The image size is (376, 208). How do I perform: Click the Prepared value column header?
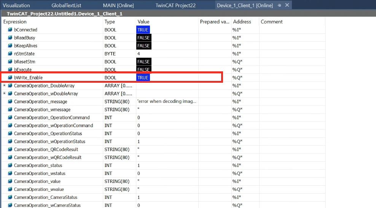point(215,22)
